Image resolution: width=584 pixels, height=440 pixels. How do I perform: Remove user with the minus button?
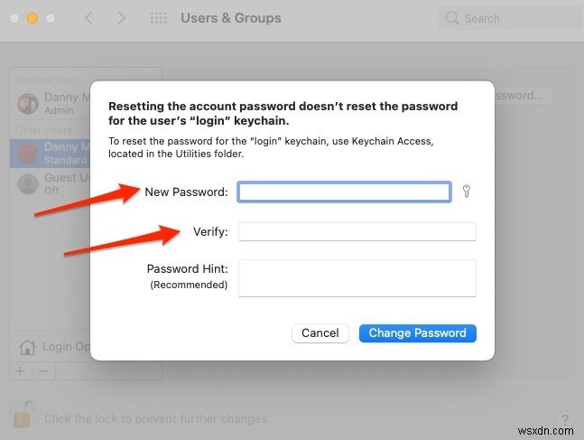(x=43, y=371)
